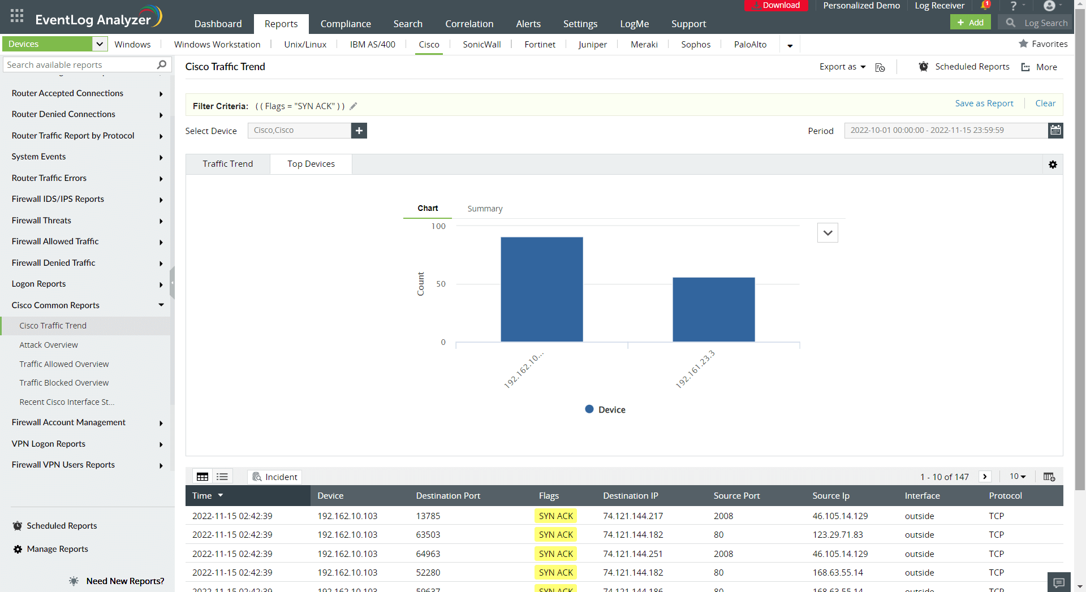Image resolution: width=1086 pixels, height=592 pixels.
Task: Switch to list view layout
Action: 222,477
